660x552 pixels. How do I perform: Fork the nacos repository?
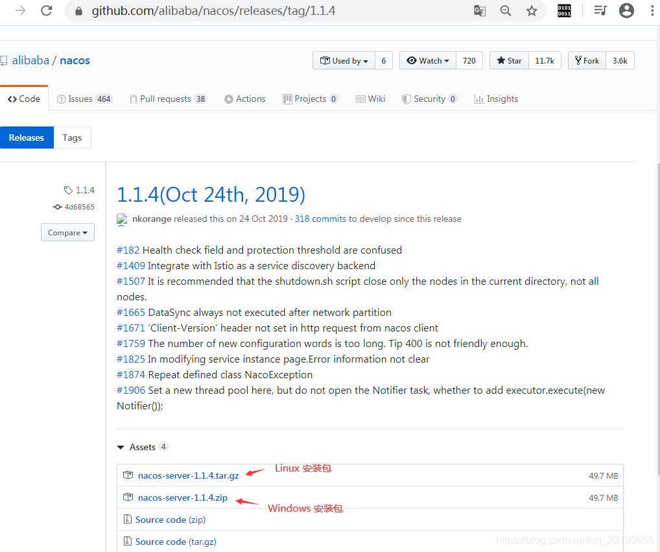click(587, 60)
